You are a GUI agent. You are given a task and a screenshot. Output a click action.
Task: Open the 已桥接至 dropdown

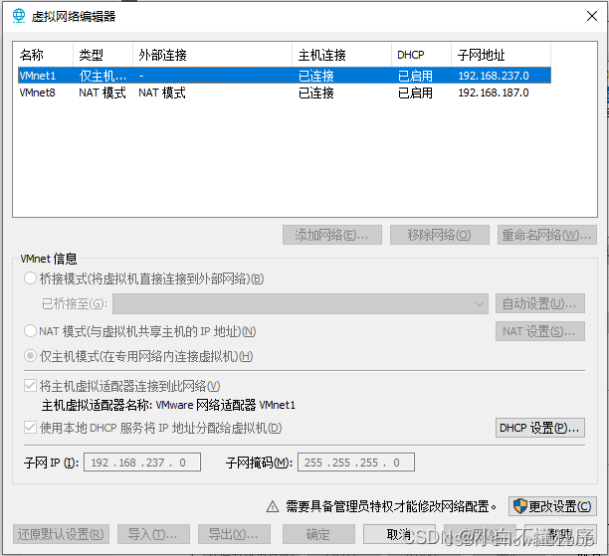301,303
